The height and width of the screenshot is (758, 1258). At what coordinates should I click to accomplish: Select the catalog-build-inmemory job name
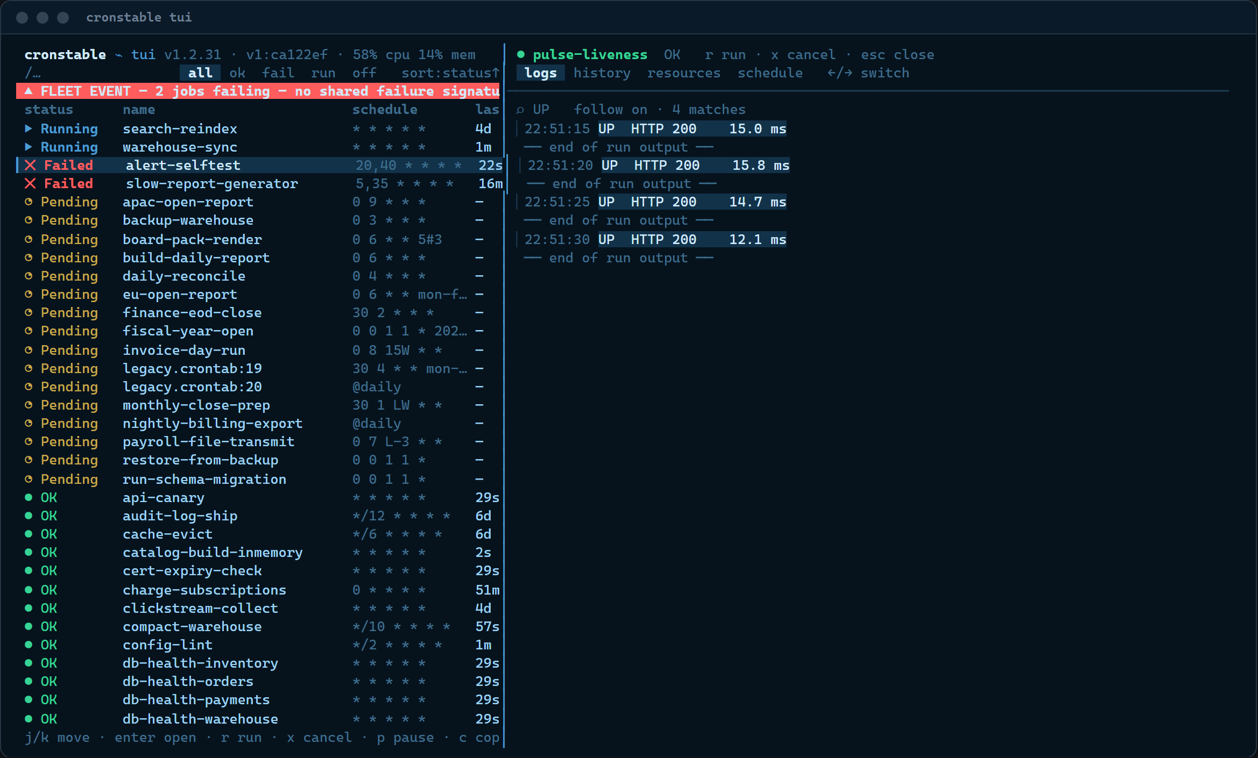coord(213,552)
